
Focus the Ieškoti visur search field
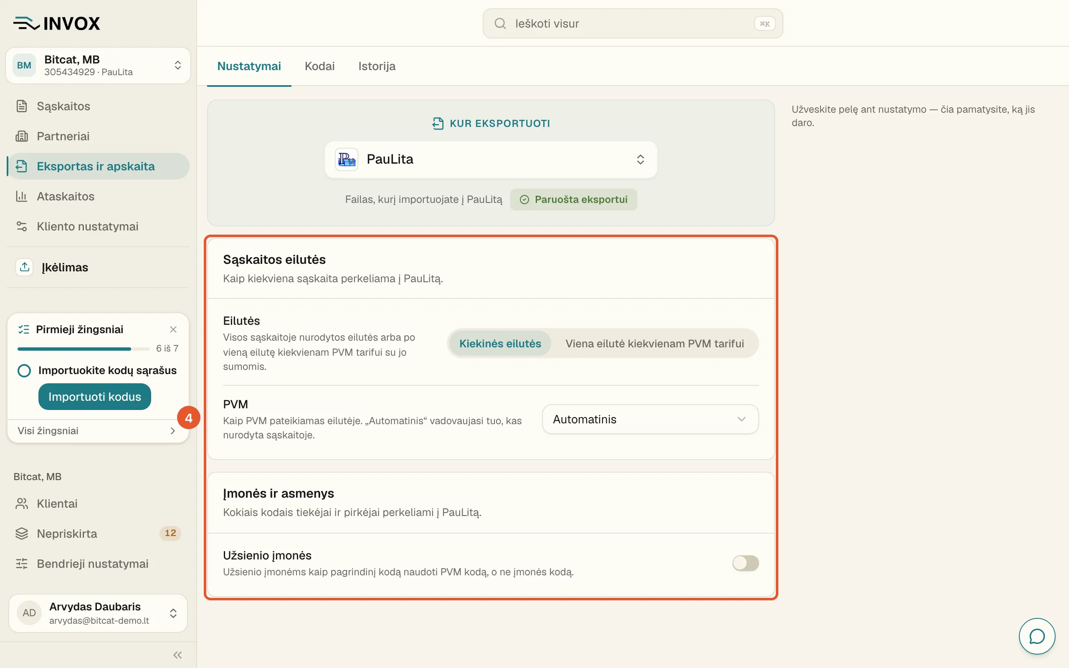(633, 23)
